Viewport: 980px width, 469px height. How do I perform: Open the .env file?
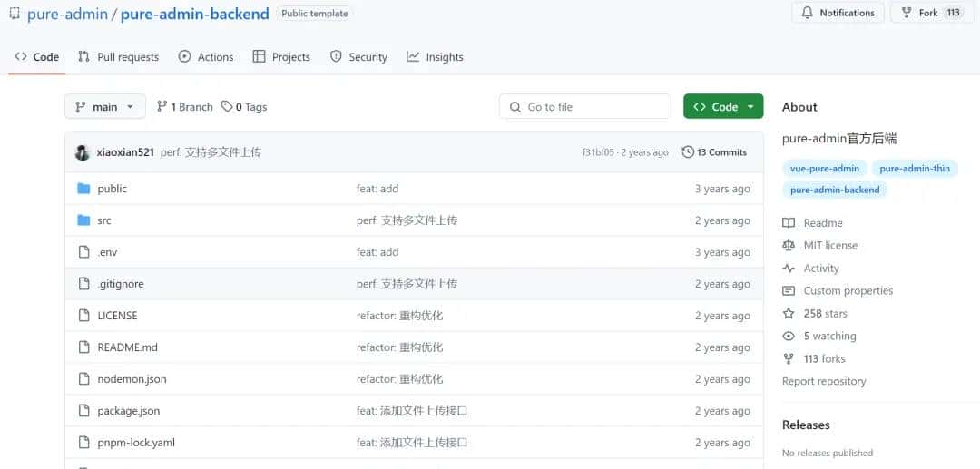pos(107,252)
